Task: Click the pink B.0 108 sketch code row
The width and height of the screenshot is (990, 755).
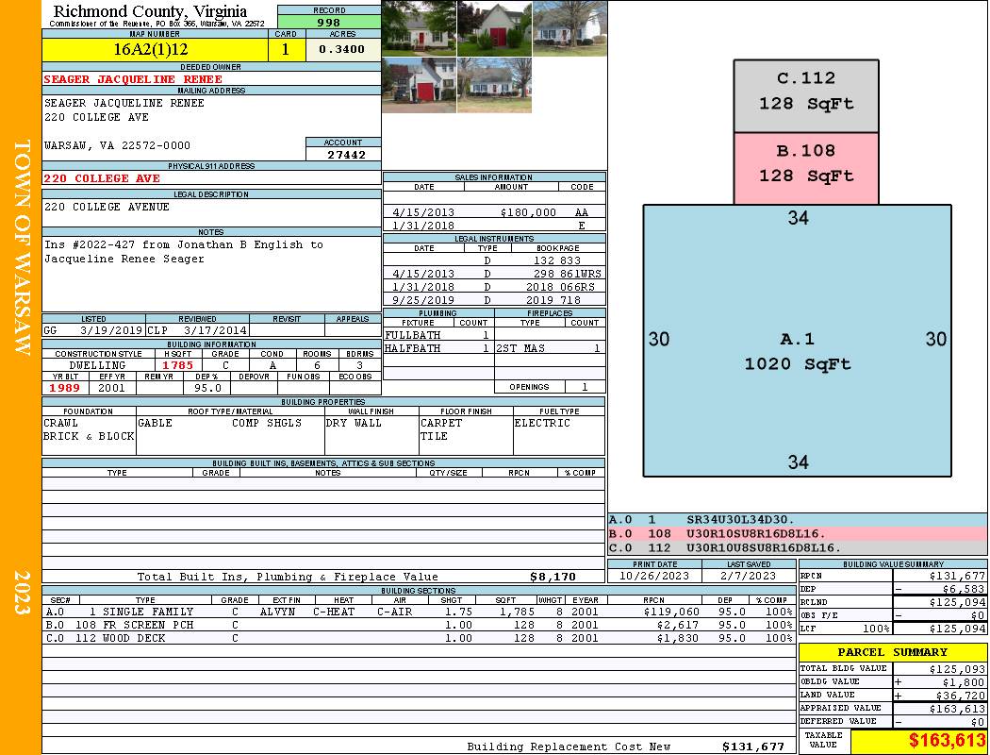Action: pos(797,534)
